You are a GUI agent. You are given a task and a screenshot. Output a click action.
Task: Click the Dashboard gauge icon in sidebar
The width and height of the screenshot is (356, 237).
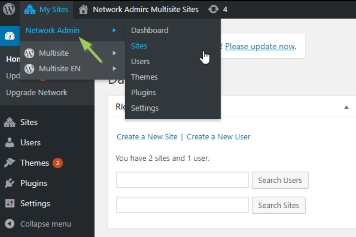pyautogui.click(x=10, y=36)
